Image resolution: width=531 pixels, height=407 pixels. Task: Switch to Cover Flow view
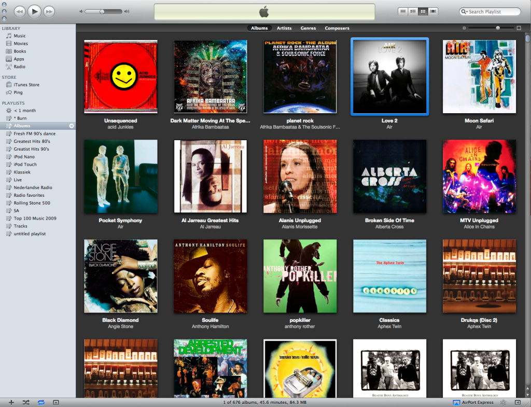coord(433,11)
